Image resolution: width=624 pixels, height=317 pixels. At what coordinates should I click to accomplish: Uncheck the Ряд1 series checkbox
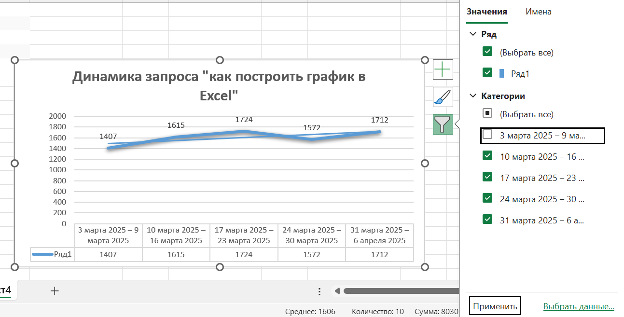(487, 73)
